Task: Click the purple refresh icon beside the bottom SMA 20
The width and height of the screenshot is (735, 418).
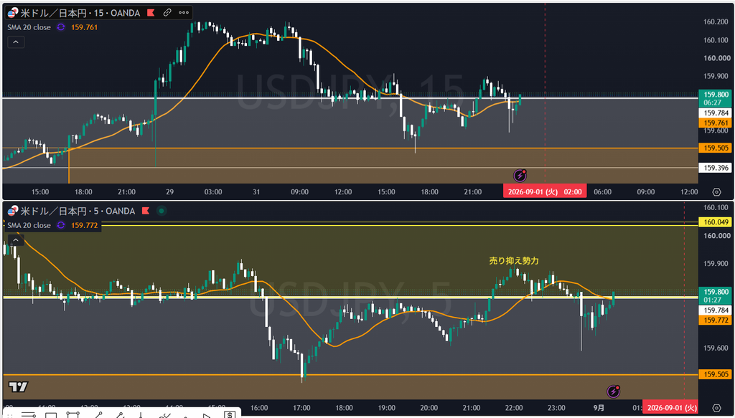Action: pyautogui.click(x=61, y=225)
